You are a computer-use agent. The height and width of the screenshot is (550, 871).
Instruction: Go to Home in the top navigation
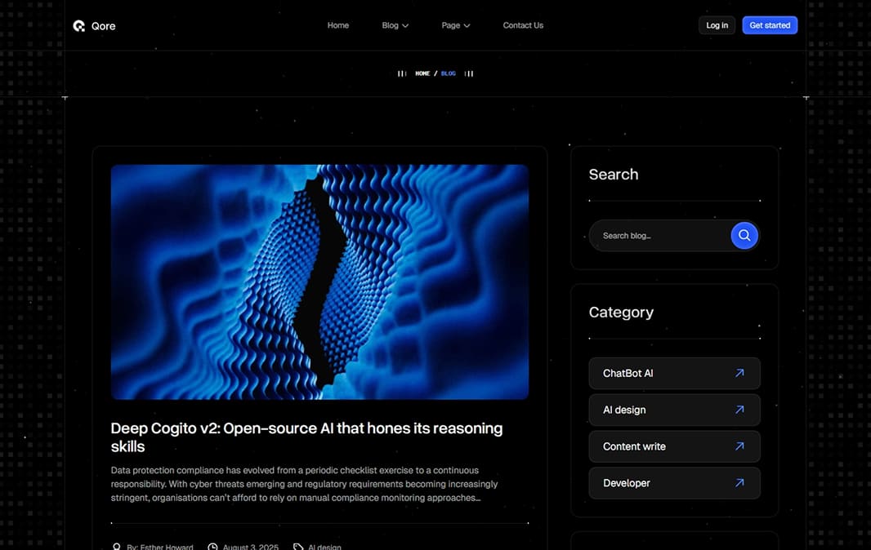click(x=337, y=25)
